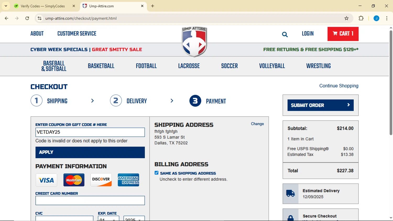Apply the coupon code with Apply button

coord(90,152)
